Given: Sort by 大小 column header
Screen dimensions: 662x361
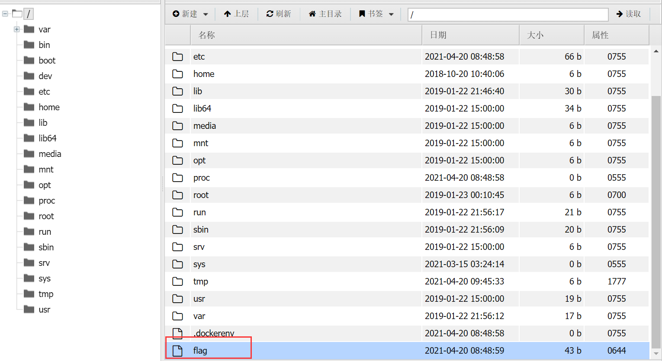Looking at the screenshot, I should [552, 35].
